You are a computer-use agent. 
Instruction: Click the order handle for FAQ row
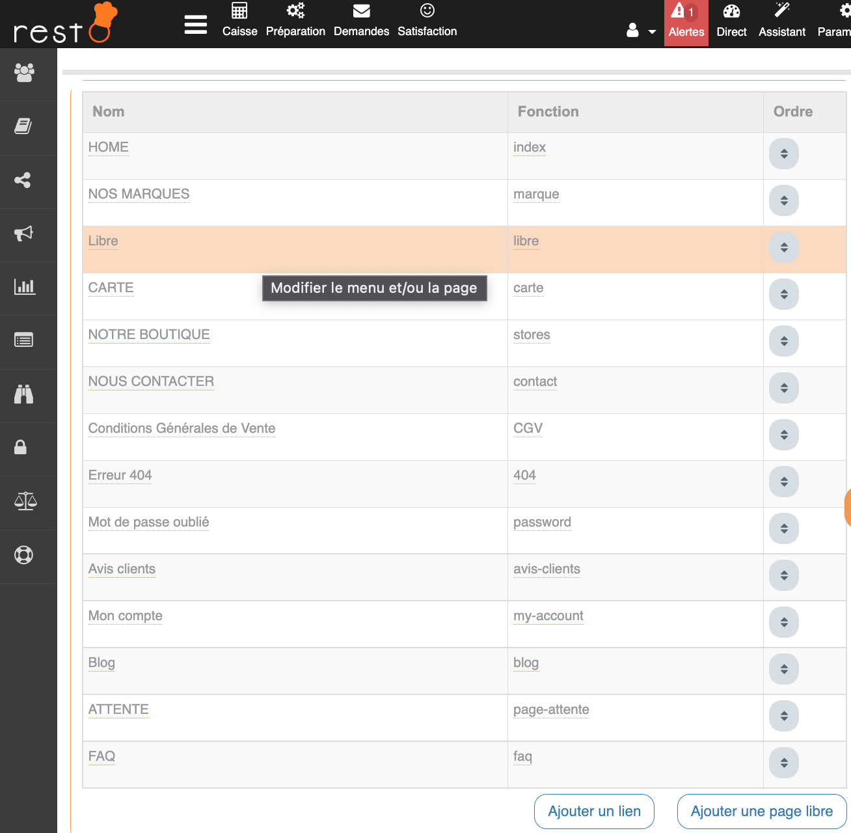tap(783, 763)
